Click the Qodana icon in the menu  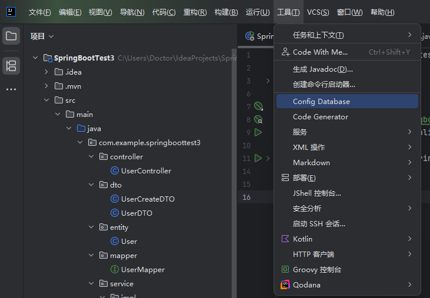point(285,285)
